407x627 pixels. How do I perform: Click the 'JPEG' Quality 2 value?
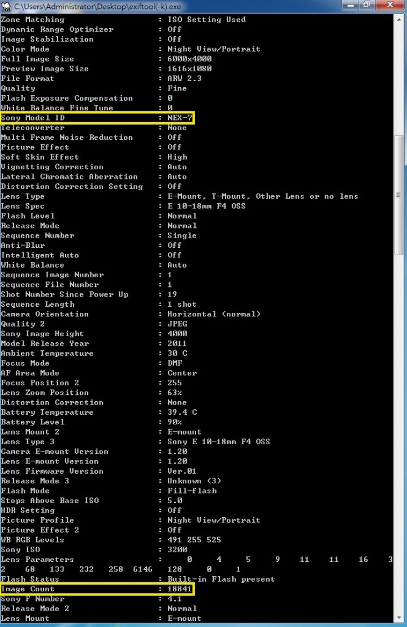177,324
